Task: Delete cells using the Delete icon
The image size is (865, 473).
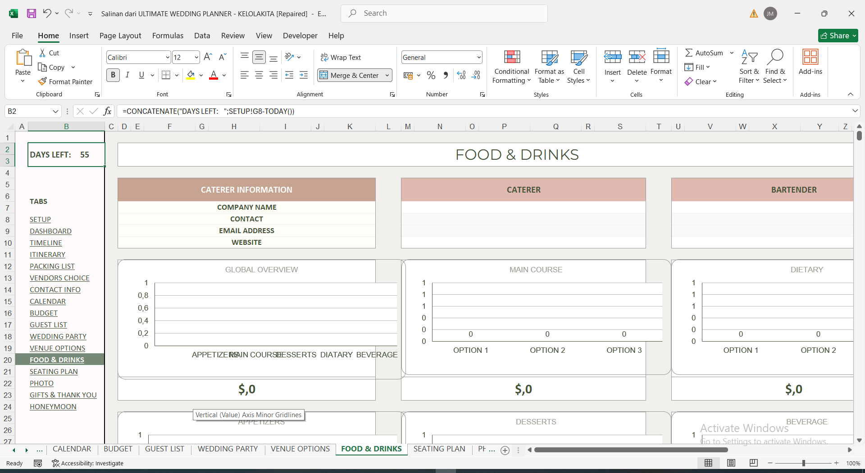Action: (637, 57)
